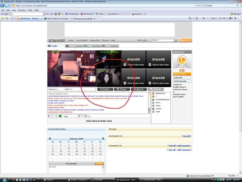Go to previous month in calendar
The width and height of the screenshot is (242, 182).
click(x=50, y=138)
